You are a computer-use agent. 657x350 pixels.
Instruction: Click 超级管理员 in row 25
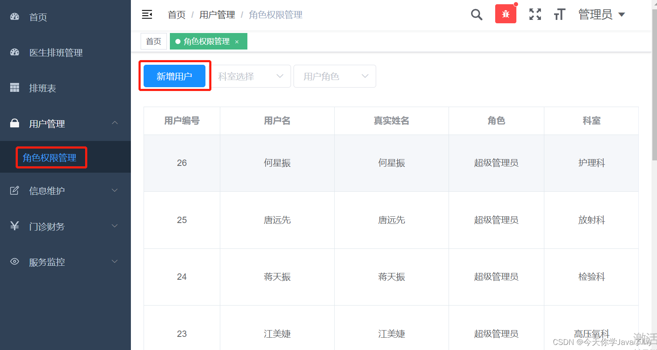point(496,220)
